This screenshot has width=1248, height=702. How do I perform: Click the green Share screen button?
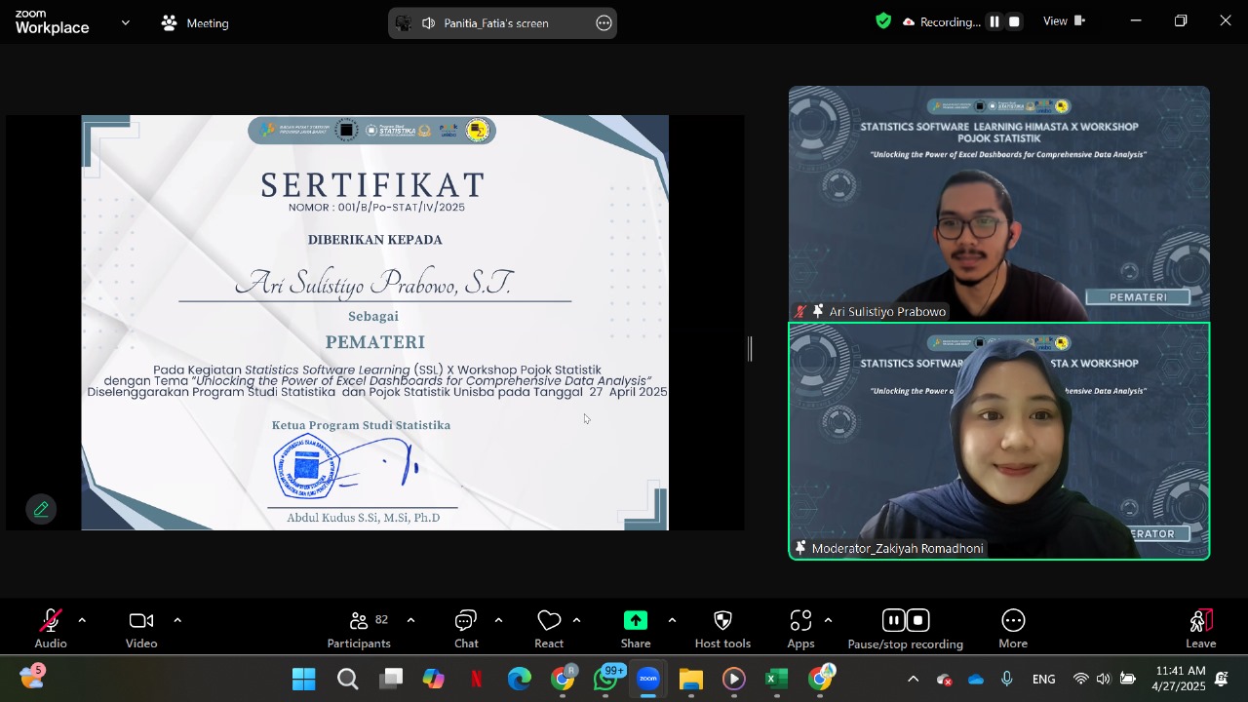tap(636, 629)
